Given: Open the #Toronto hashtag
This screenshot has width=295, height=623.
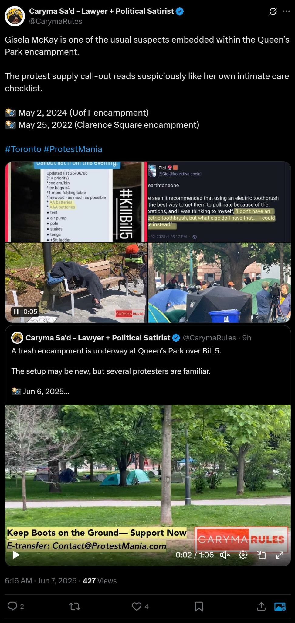Looking at the screenshot, I should click(x=23, y=149).
